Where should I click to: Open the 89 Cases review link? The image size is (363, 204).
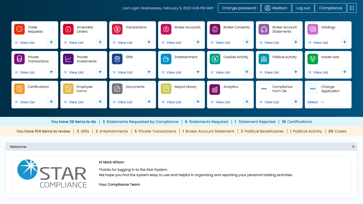(x=337, y=131)
